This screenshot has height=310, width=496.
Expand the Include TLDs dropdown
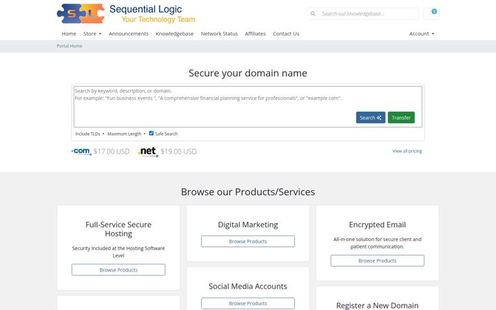click(x=90, y=134)
